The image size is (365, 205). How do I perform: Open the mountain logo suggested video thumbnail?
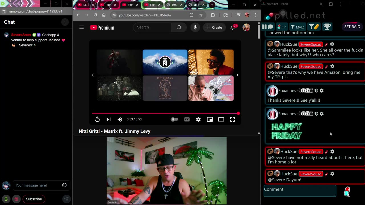coord(165,62)
